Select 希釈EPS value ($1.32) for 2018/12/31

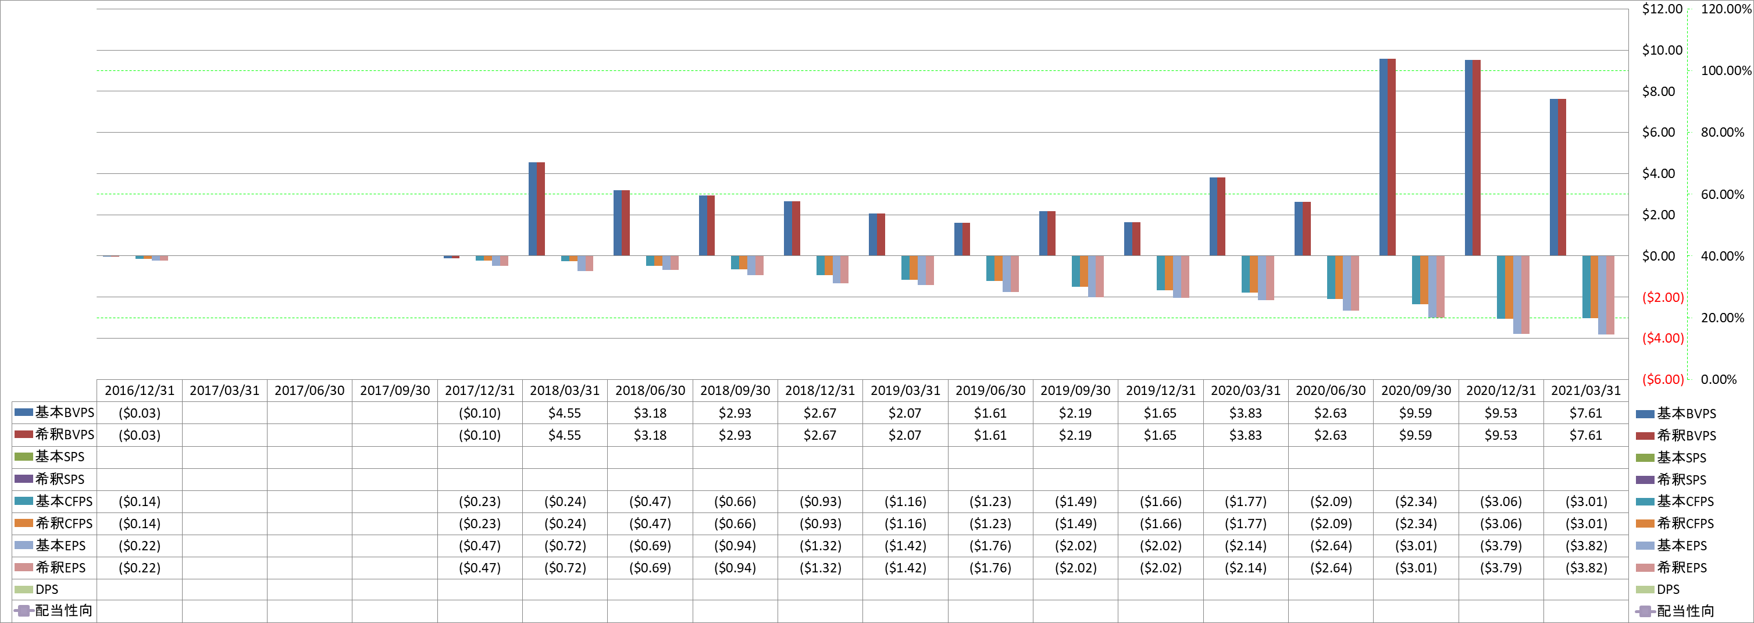click(x=820, y=568)
